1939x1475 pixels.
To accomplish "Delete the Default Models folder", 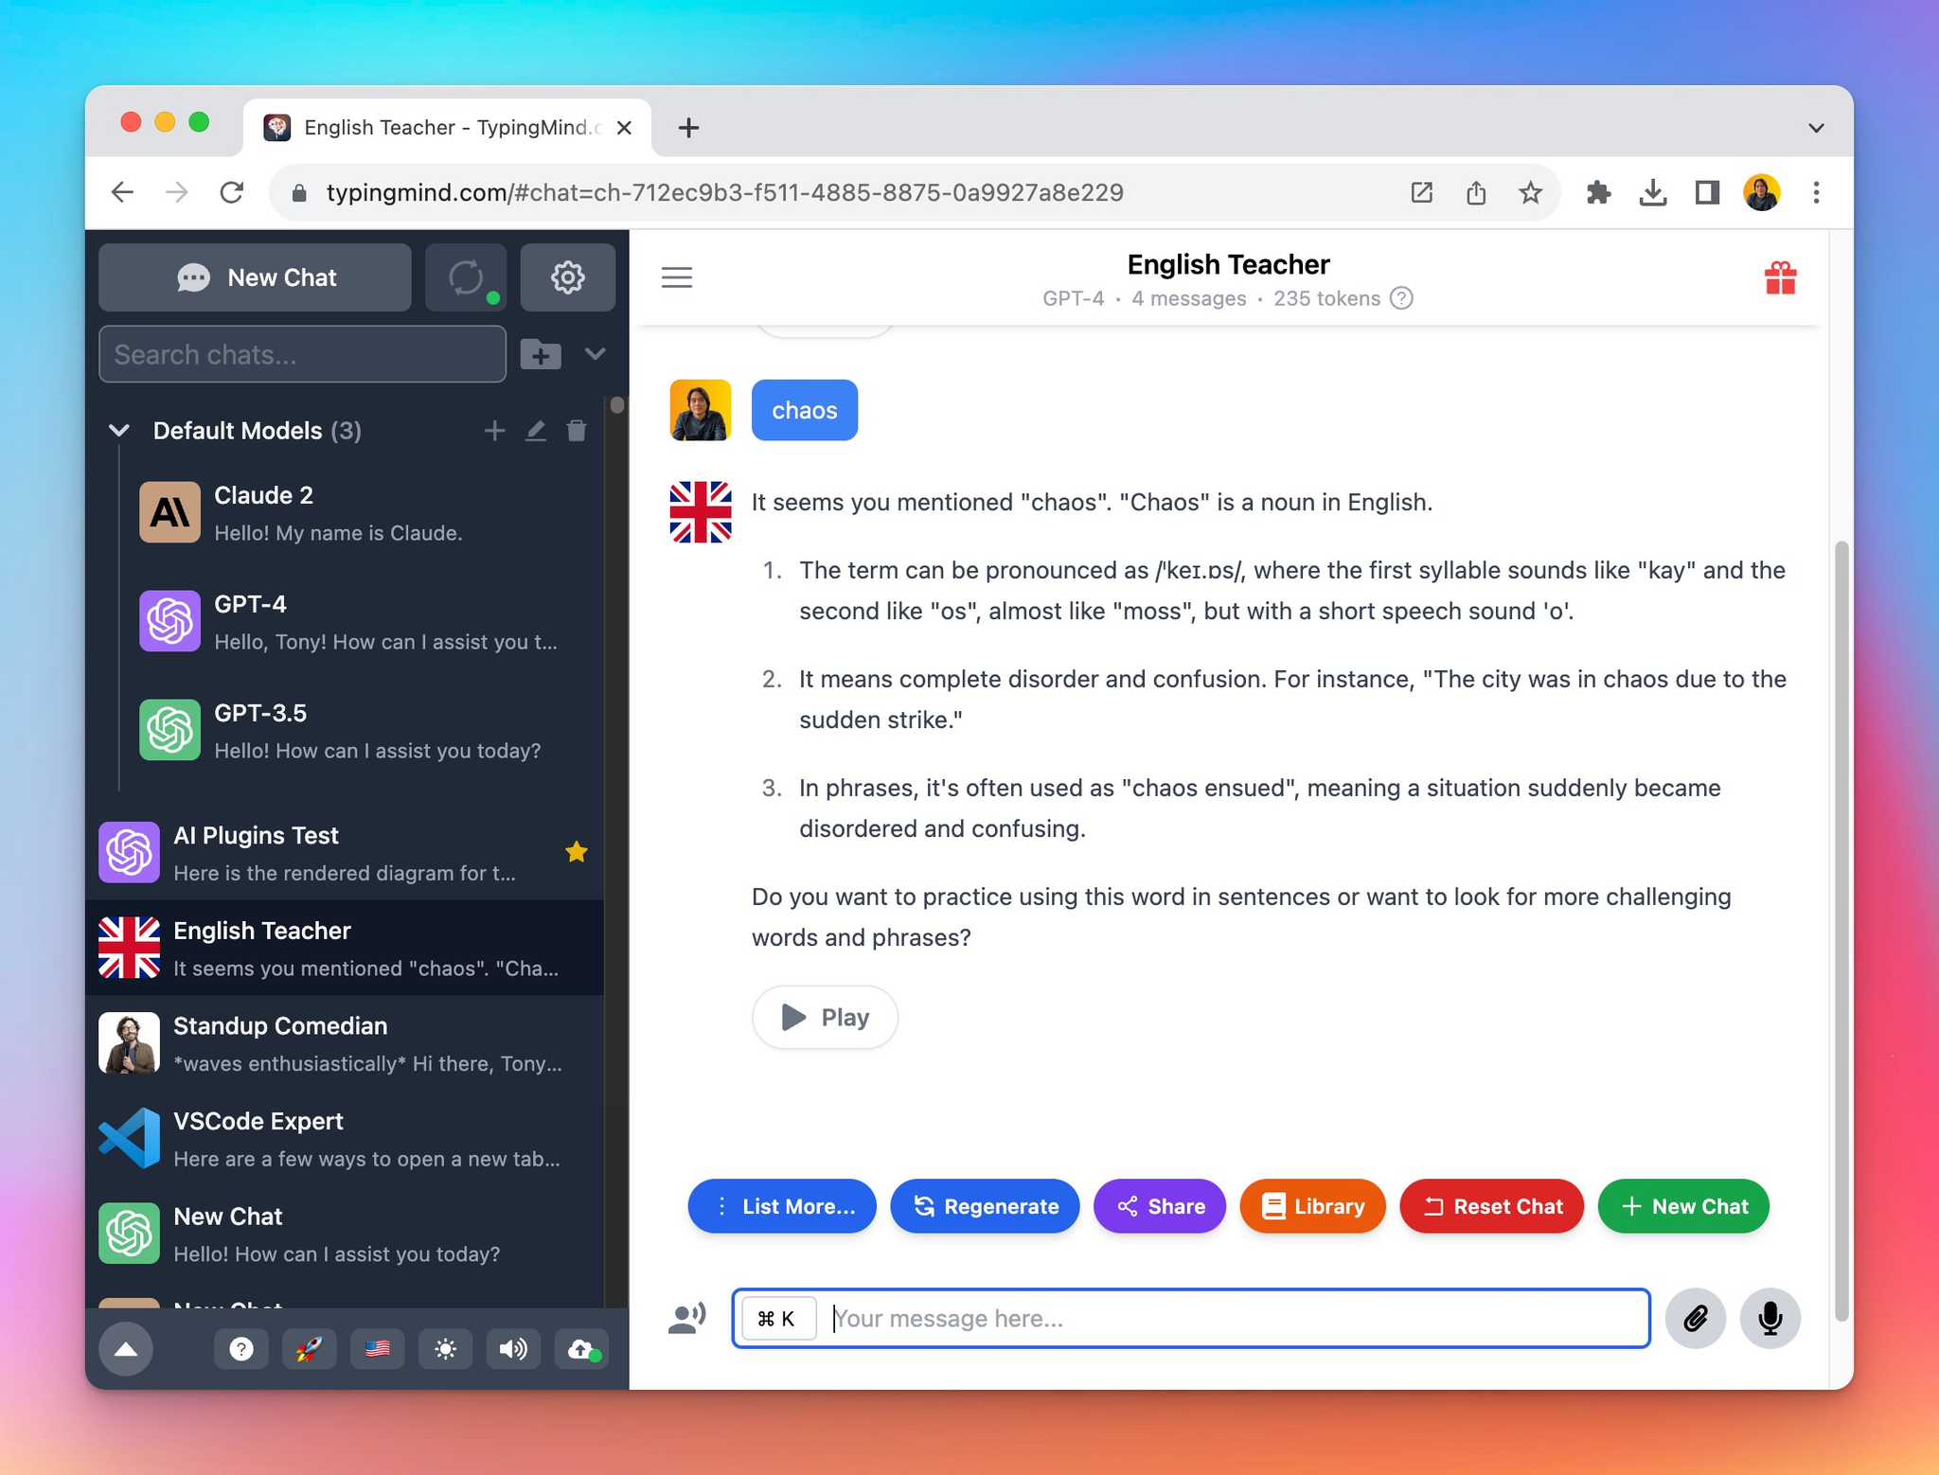I will click(x=576, y=431).
